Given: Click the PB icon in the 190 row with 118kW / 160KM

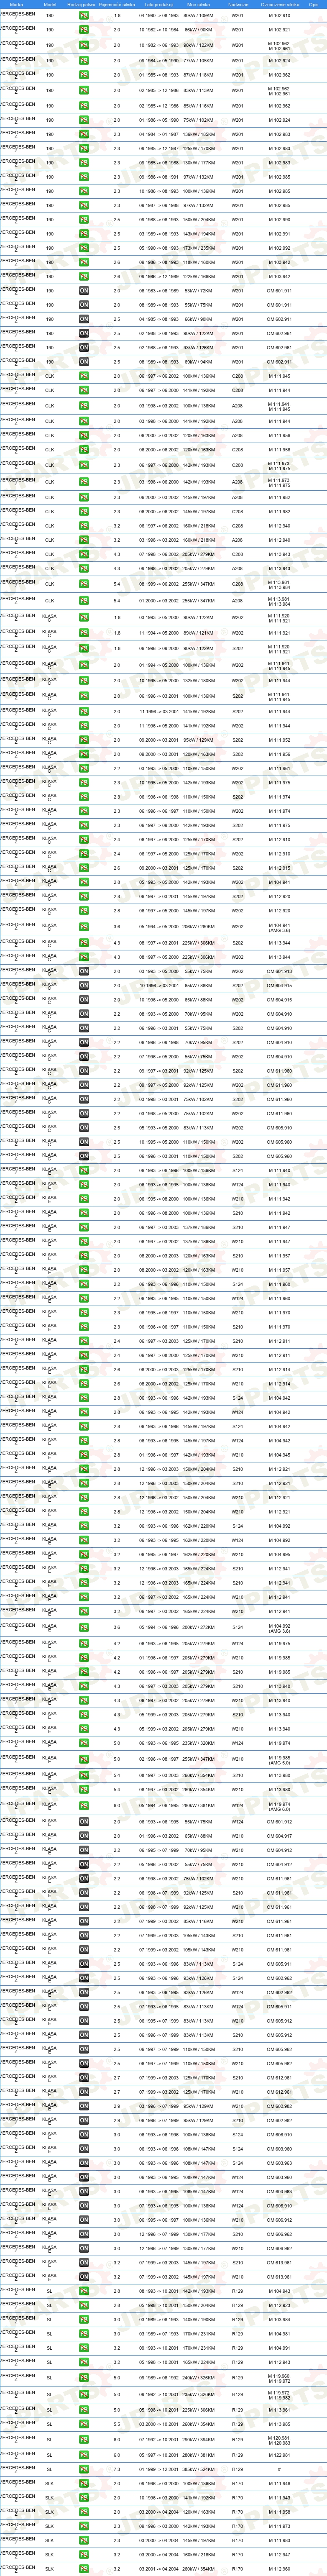Looking at the screenshot, I should [x=84, y=262].
